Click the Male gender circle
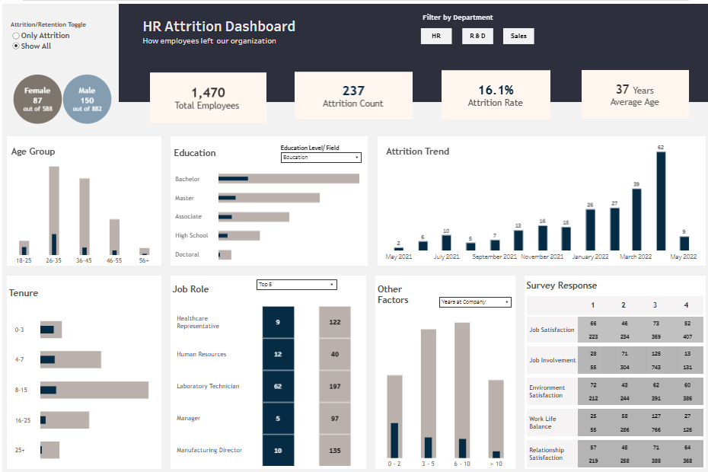708x472 pixels. click(87, 100)
